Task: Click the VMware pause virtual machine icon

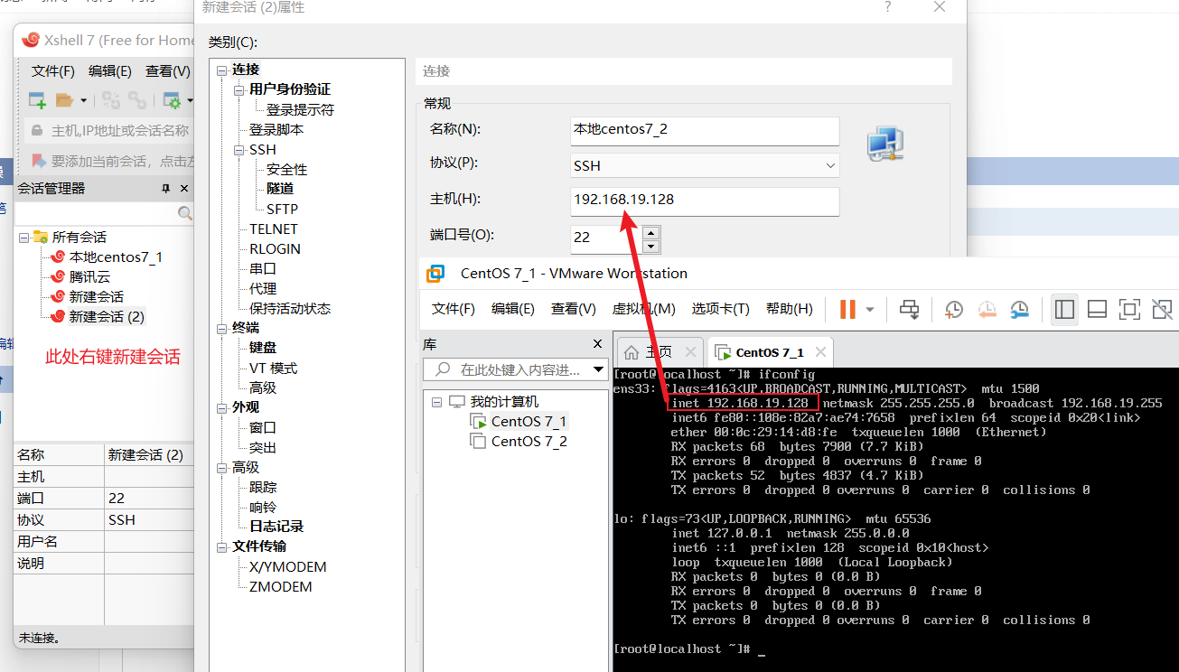Action: (847, 309)
